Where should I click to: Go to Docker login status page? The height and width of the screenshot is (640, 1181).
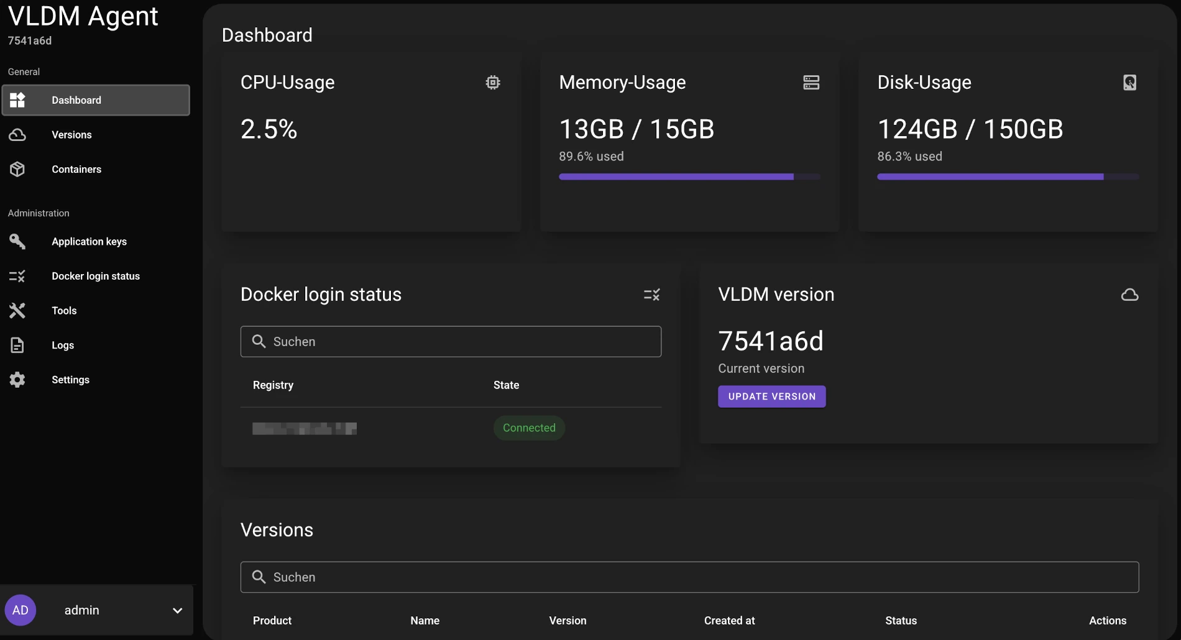(x=95, y=277)
